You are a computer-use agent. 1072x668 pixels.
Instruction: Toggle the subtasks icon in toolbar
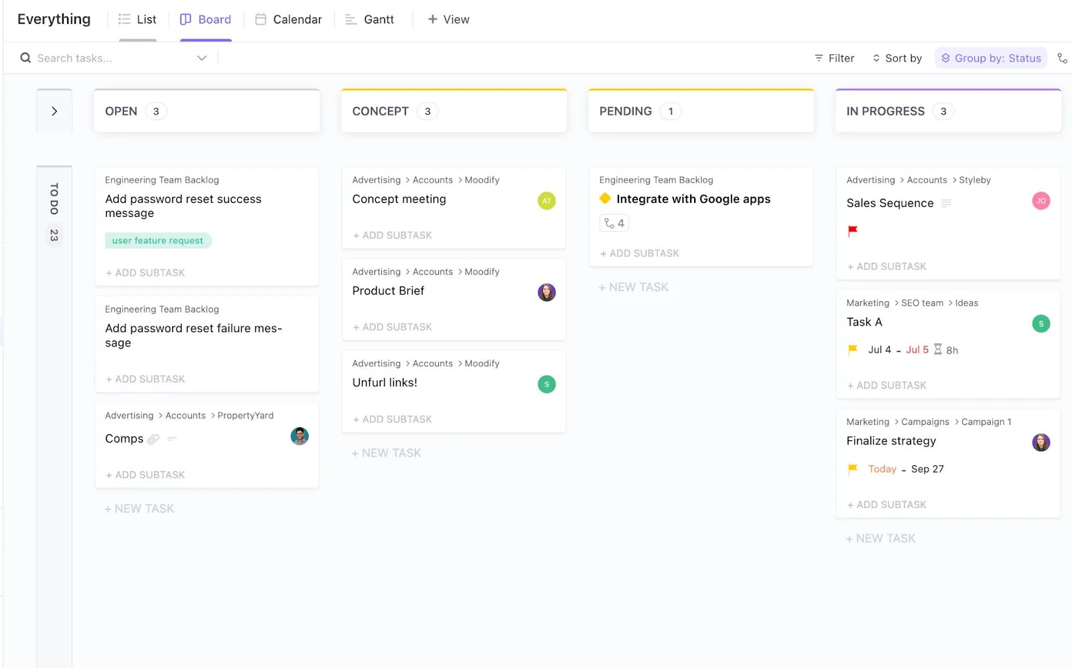tap(1062, 58)
